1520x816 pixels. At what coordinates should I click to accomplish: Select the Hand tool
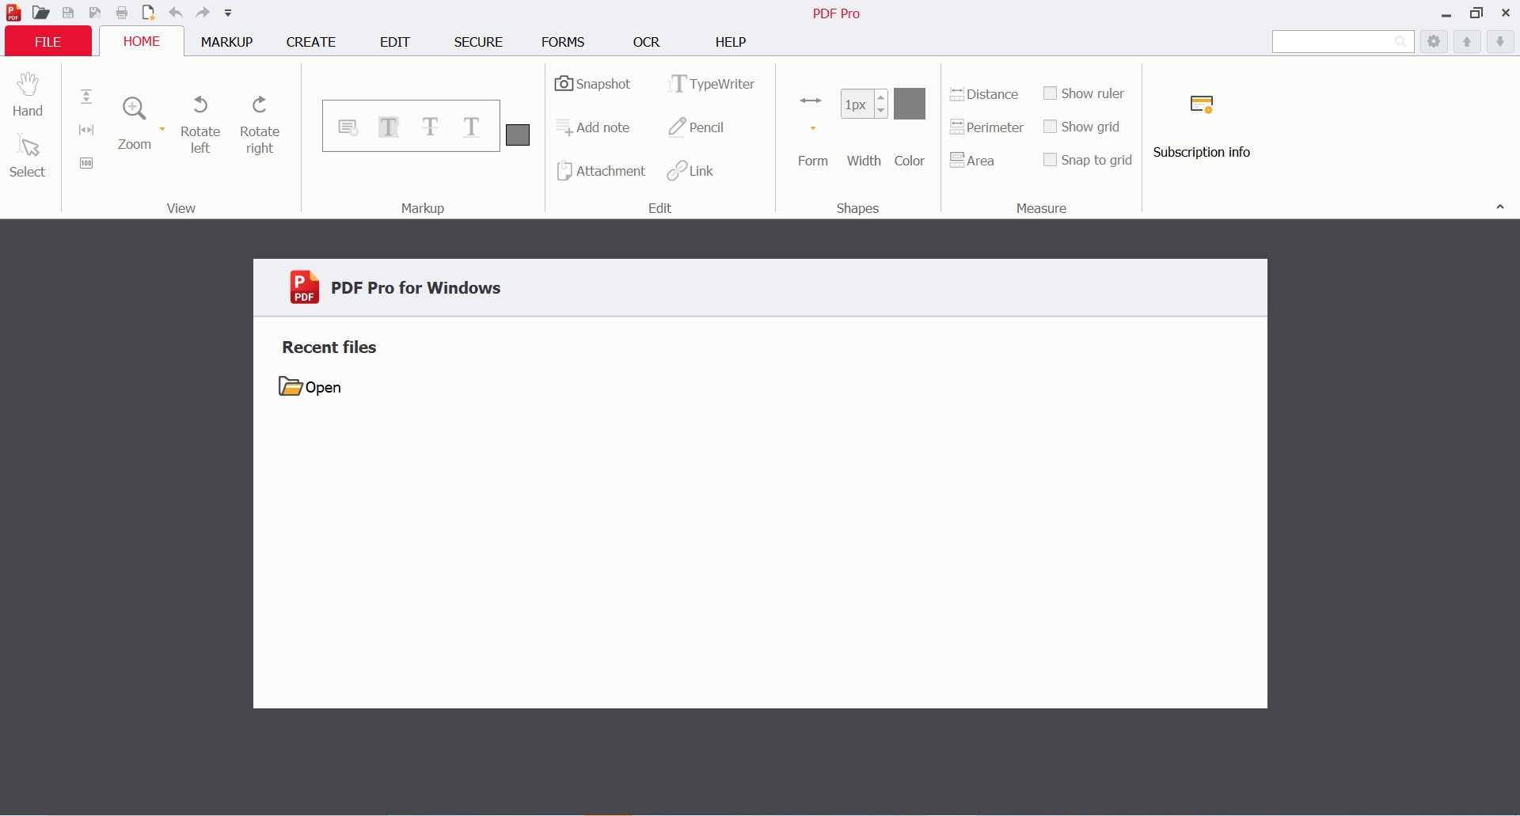click(28, 95)
